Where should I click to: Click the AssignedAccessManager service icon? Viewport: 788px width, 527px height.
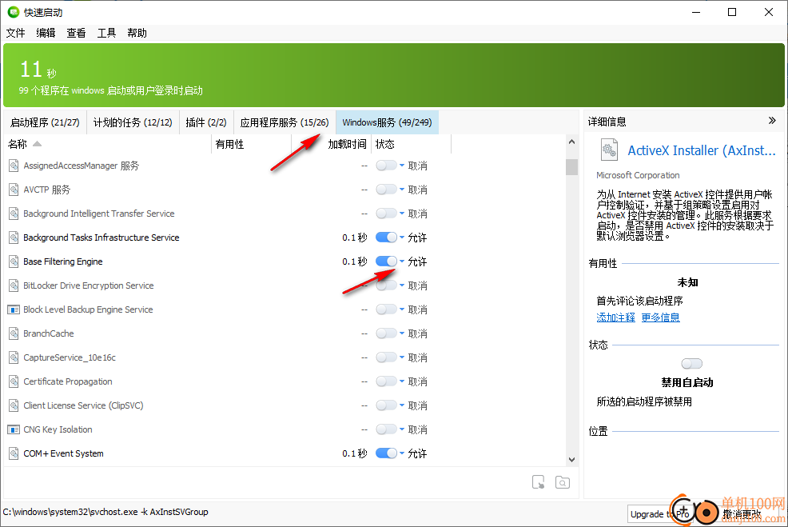(14, 166)
